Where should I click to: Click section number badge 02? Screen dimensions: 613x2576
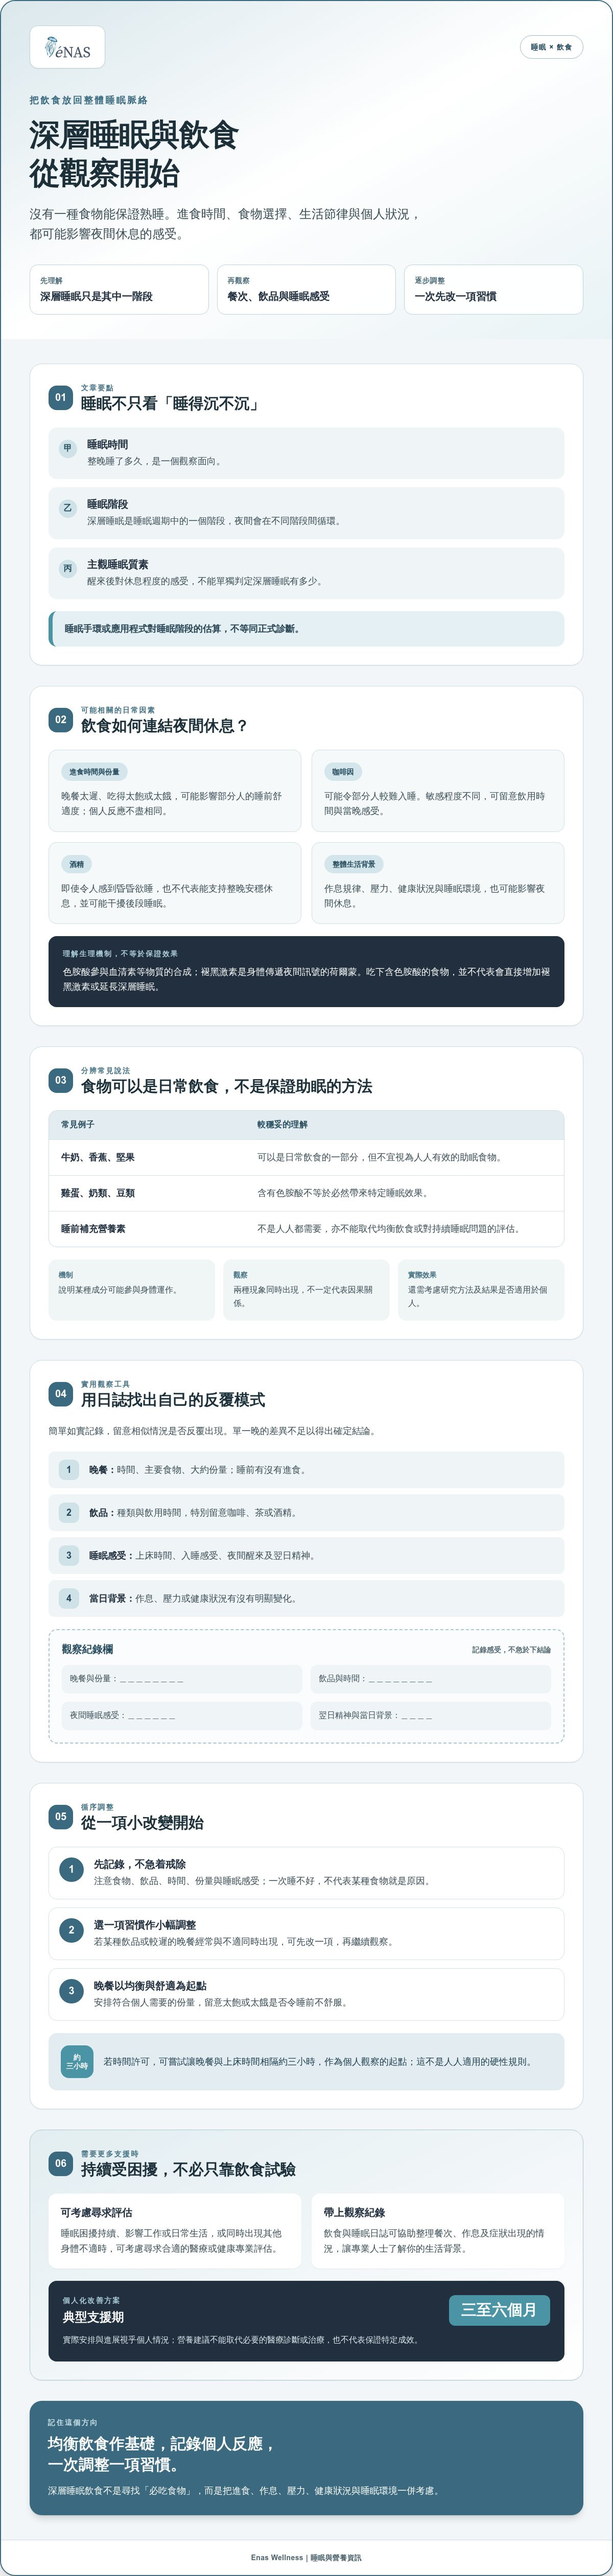pos(61,719)
